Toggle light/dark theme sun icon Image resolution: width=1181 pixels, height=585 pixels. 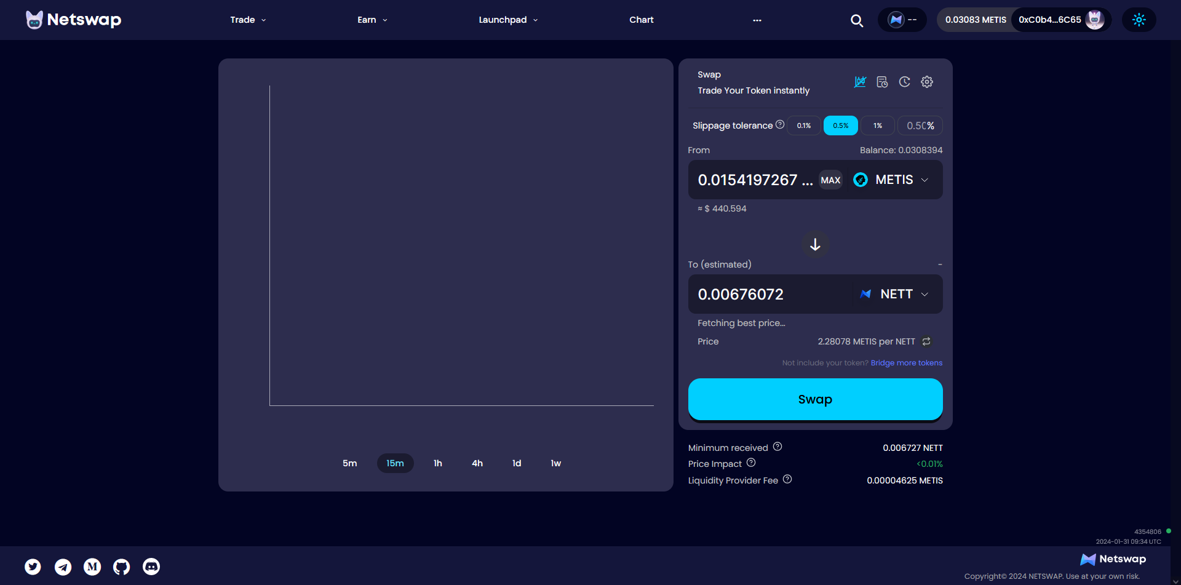(x=1139, y=20)
